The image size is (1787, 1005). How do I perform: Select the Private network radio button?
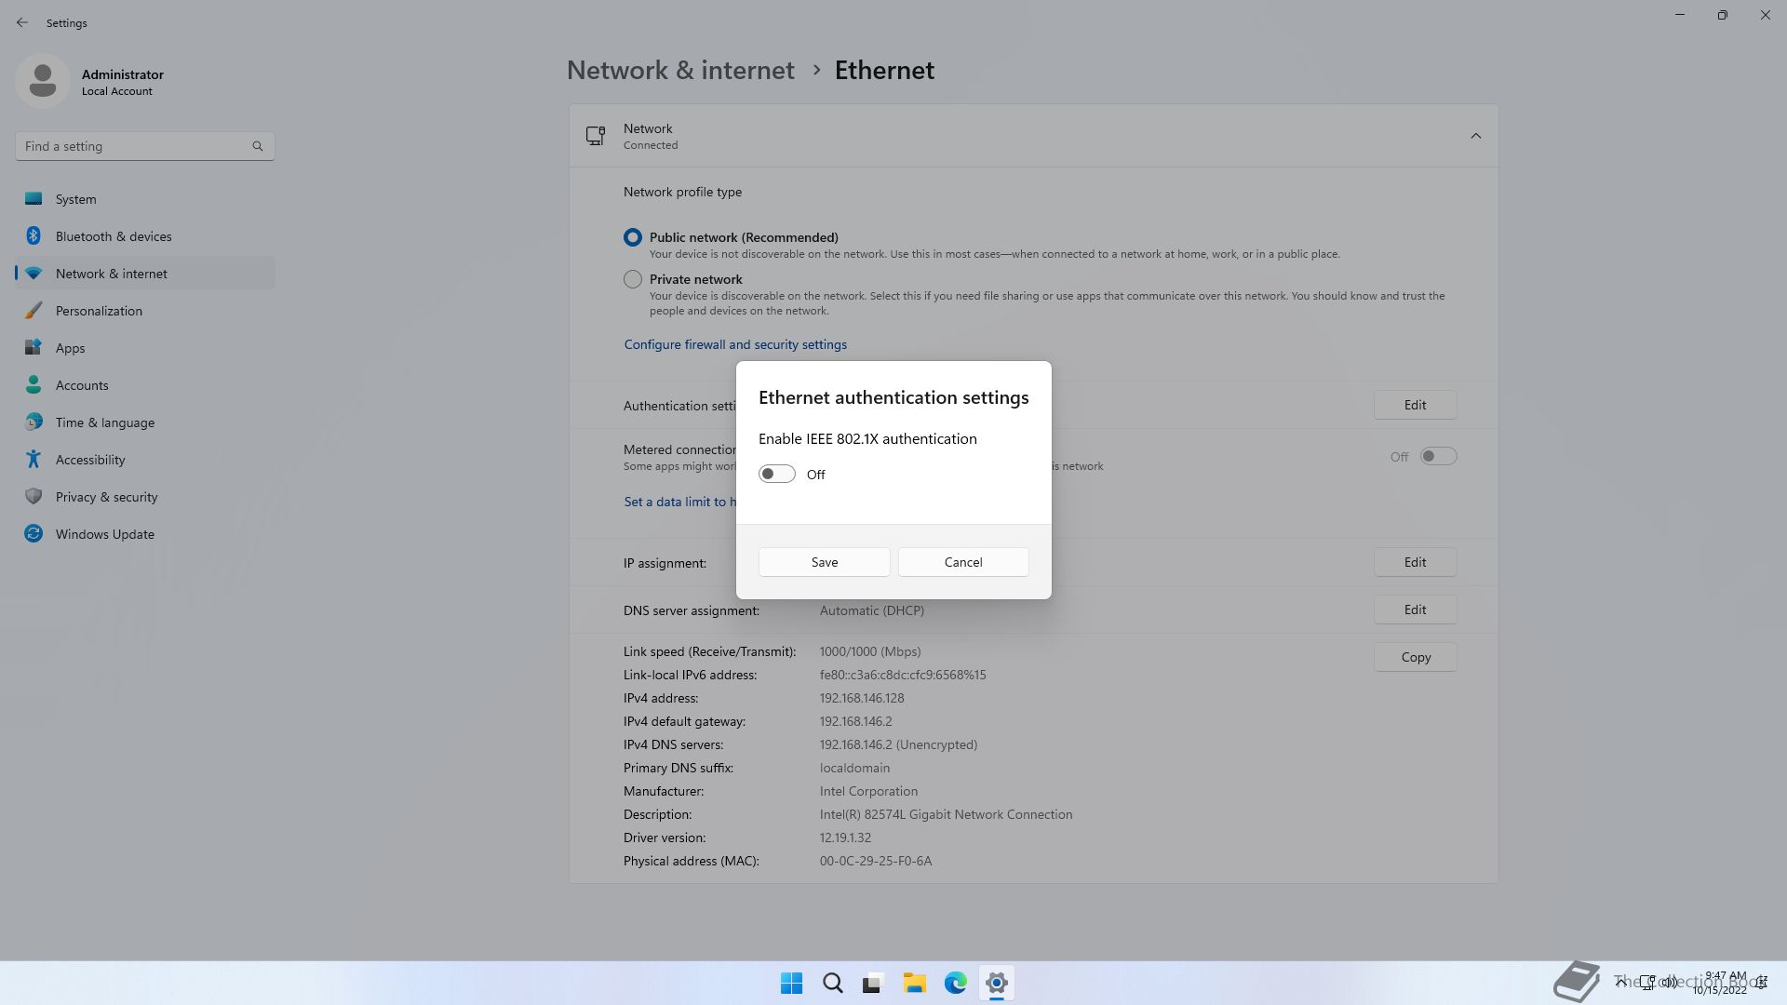coord(633,279)
